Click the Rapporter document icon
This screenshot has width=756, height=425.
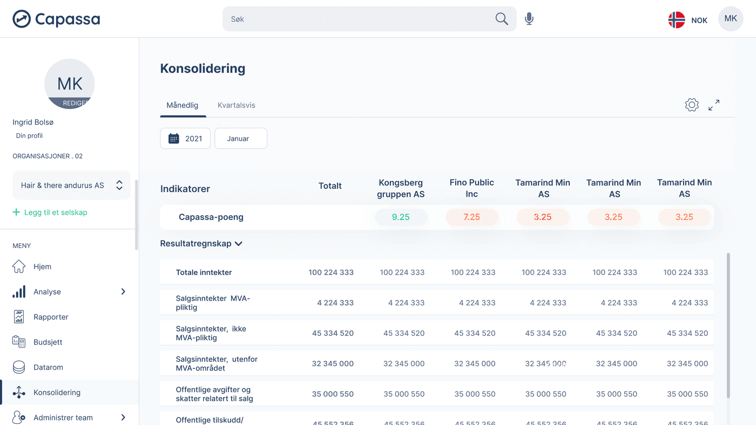19,317
